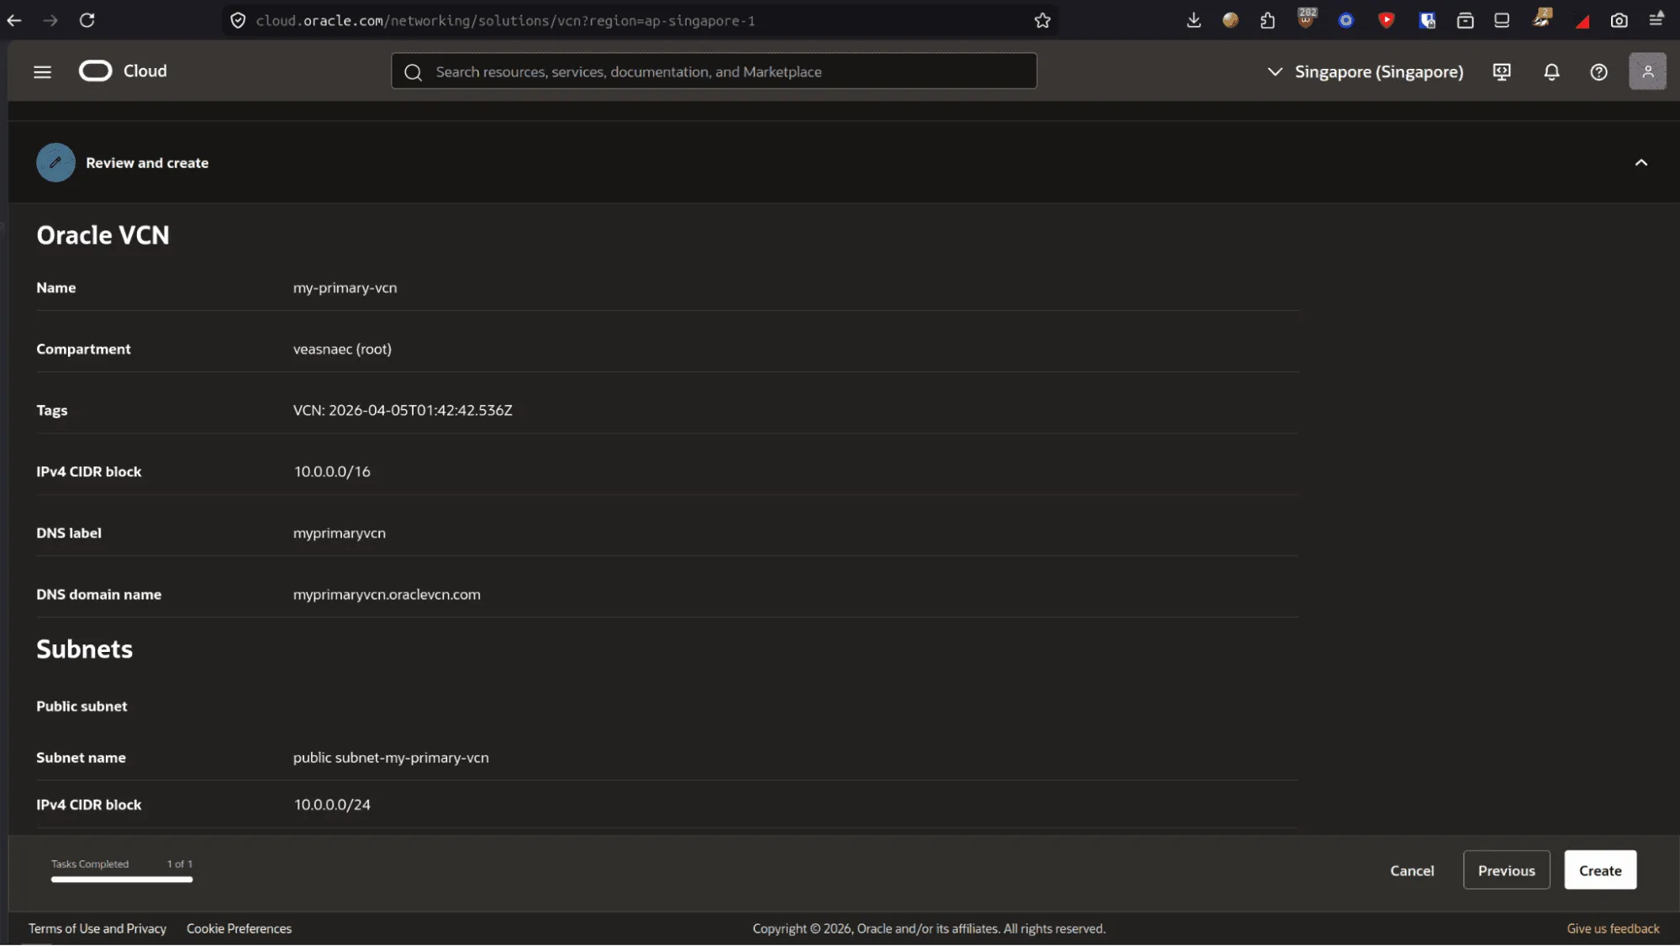Click the red triangle extension icon

pyautogui.click(x=1582, y=22)
